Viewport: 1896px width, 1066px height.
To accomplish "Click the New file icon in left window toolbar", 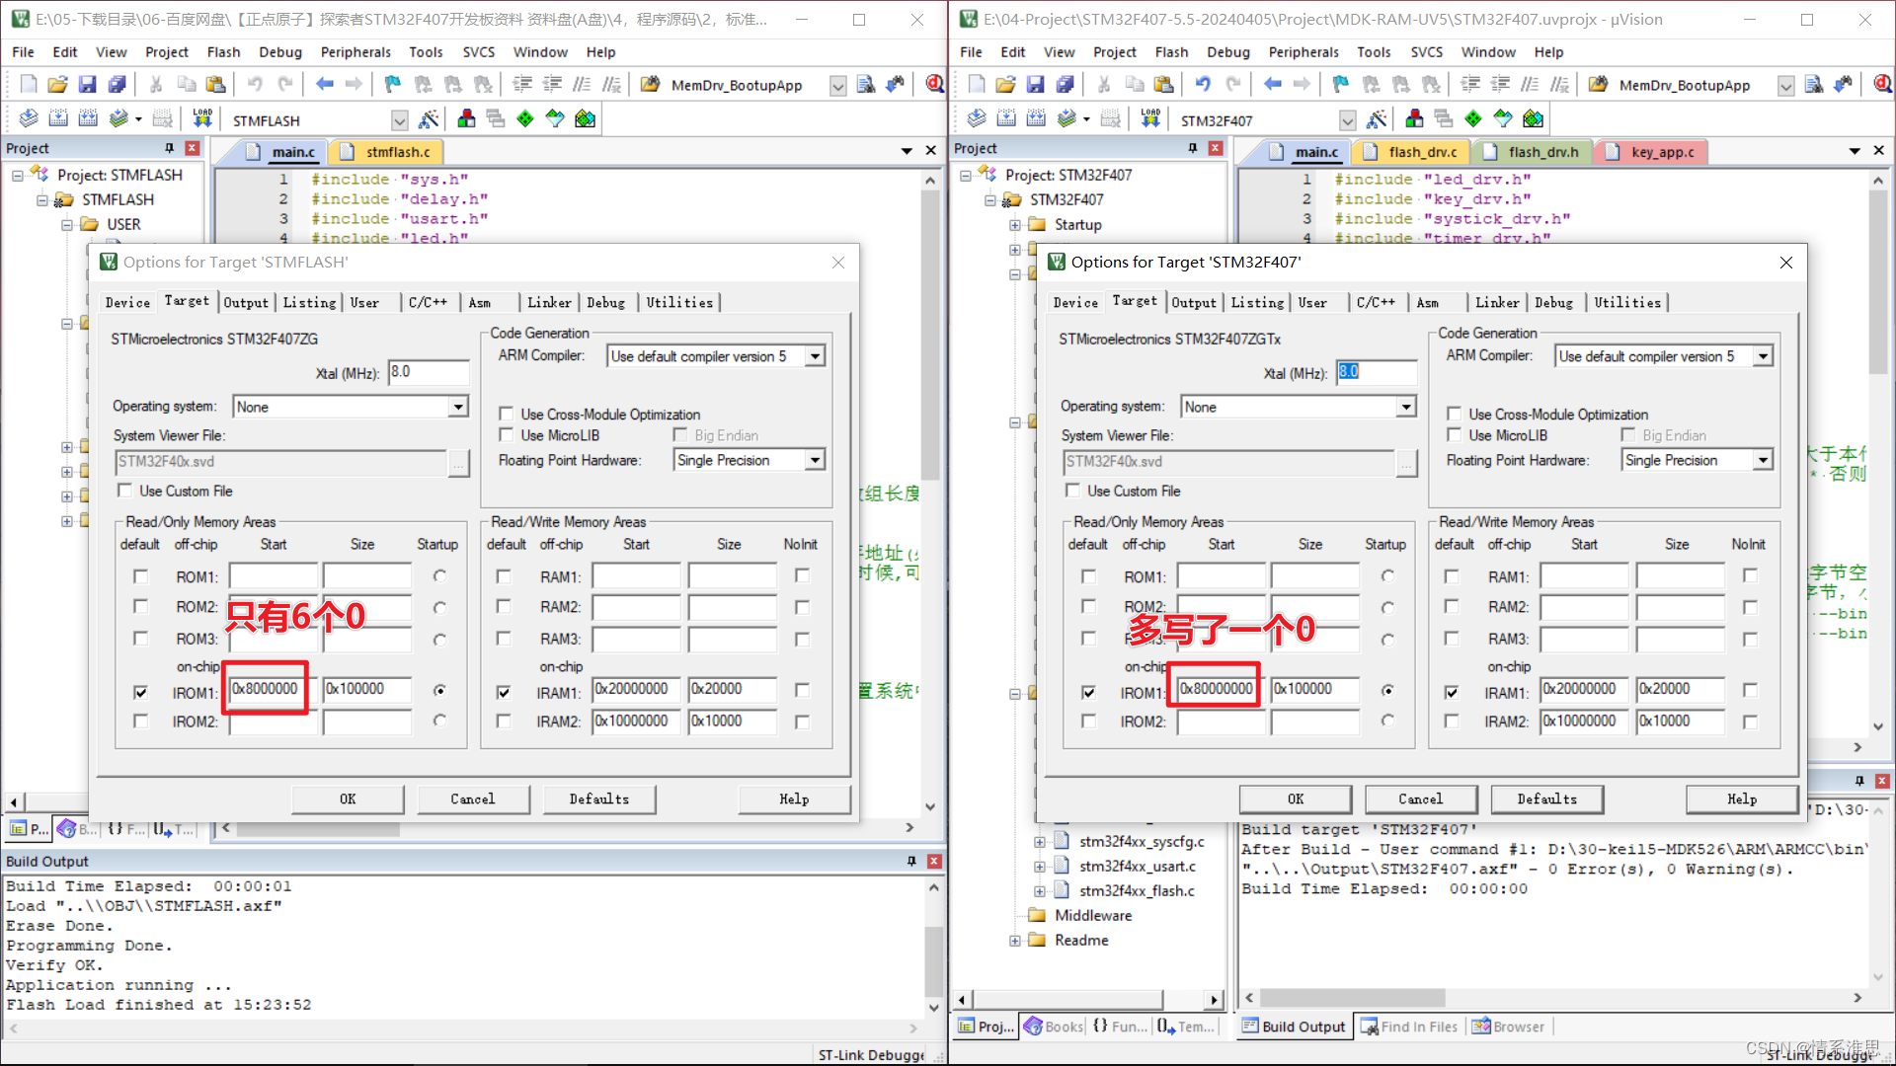I will pyautogui.click(x=29, y=85).
